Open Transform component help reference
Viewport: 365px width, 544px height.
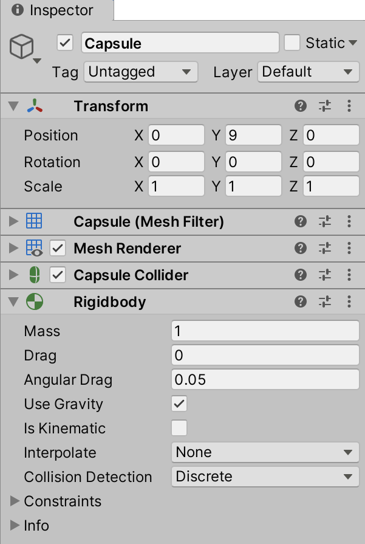(x=300, y=106)
